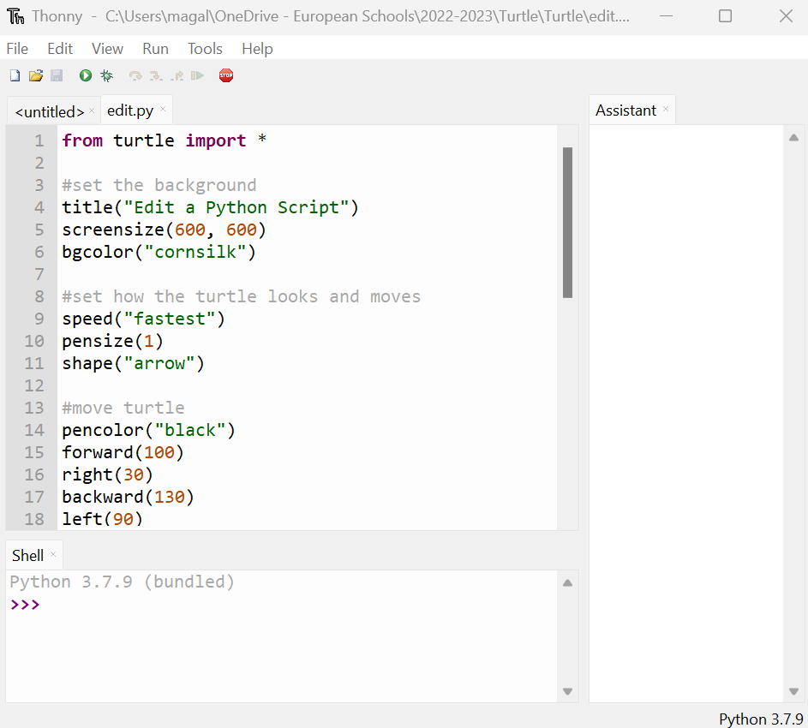Select the edit.py editor tab
Viewport: 808px width, 728px height.
[130, 110]
